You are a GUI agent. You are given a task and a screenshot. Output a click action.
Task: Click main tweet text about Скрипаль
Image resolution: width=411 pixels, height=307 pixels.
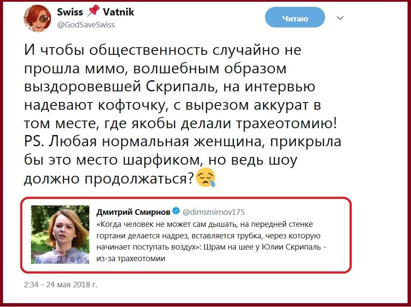pos(183,114)
